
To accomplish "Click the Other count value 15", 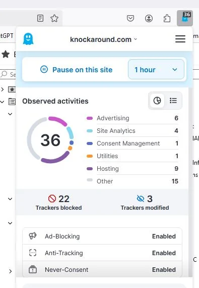I will (175, 181).
